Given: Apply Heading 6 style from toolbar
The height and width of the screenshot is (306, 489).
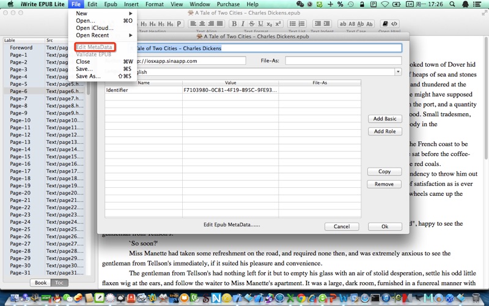Looking at the screenshot, I should 170,24.
